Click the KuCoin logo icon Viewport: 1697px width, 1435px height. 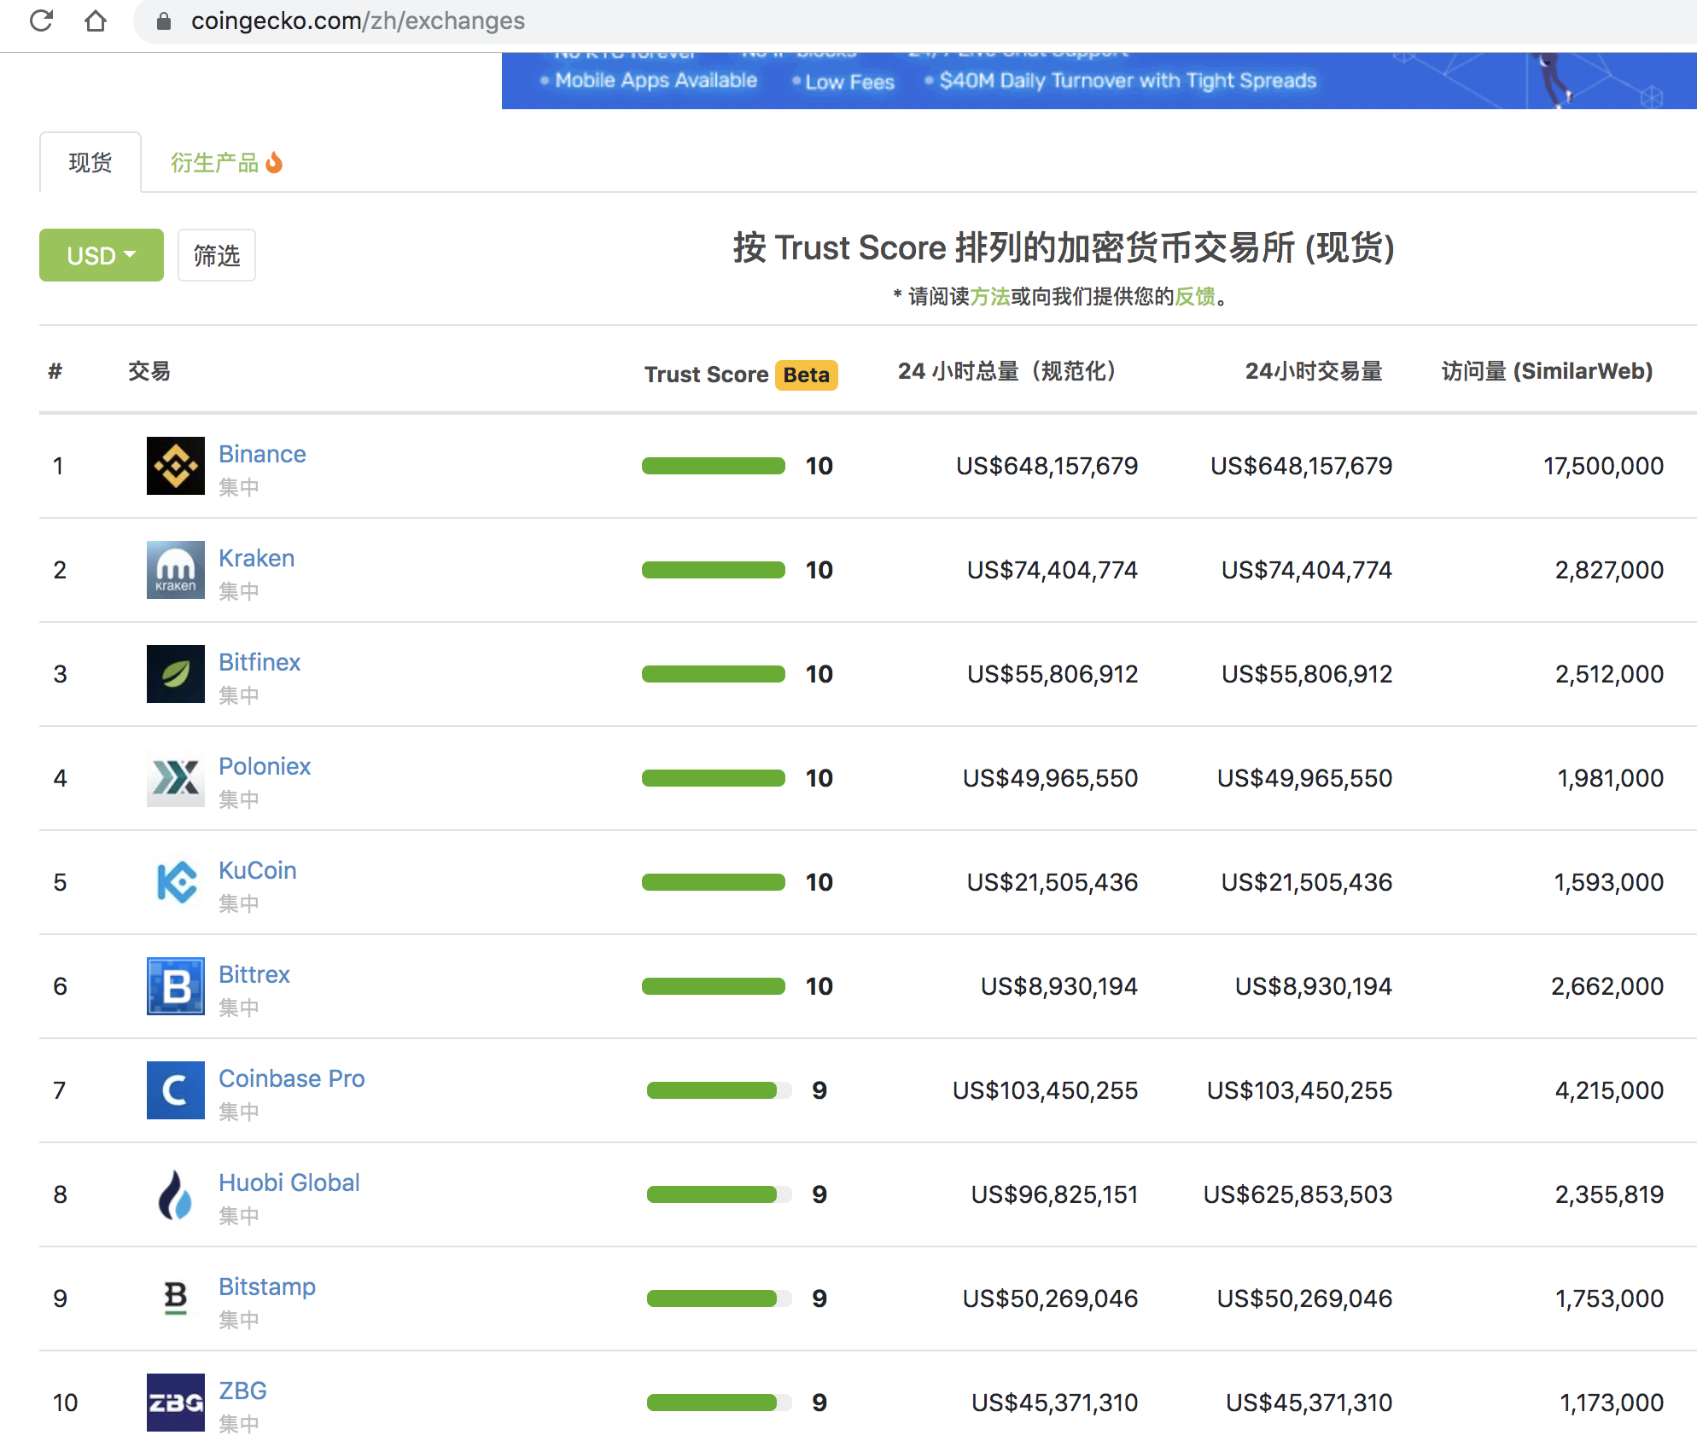pos(176,882)
